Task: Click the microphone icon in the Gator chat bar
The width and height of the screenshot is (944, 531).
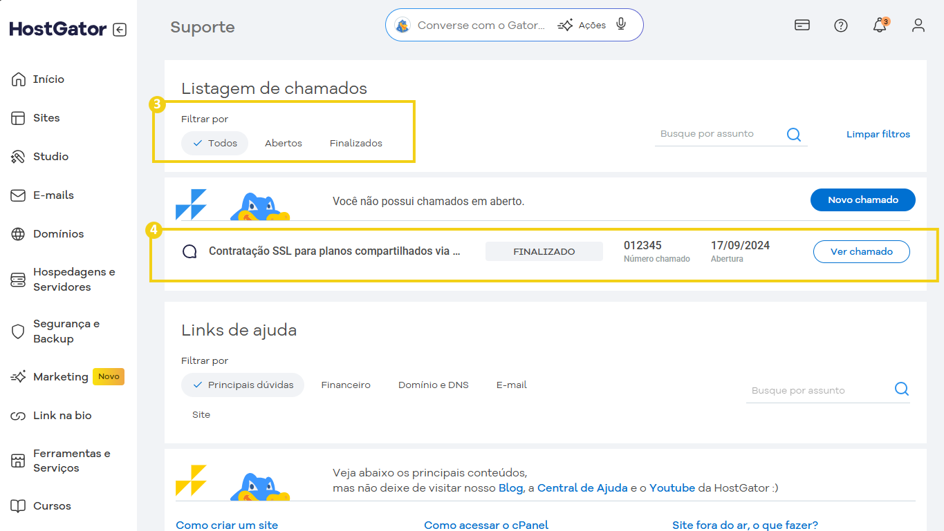Action: (621, 25)
